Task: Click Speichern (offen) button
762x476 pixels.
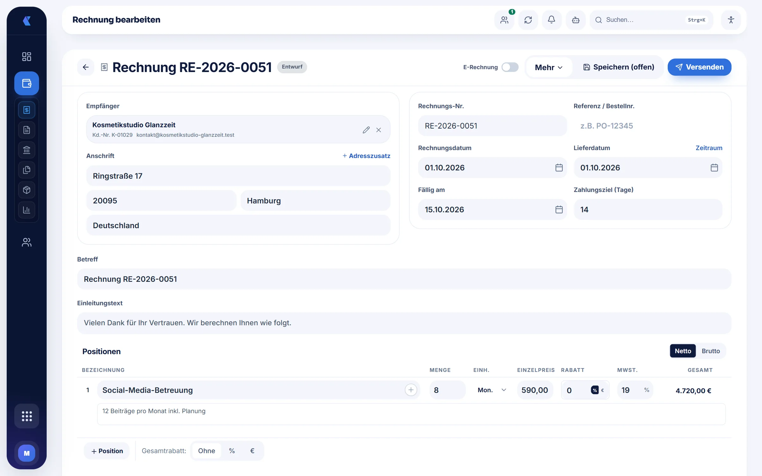Action: coord(618,67)
